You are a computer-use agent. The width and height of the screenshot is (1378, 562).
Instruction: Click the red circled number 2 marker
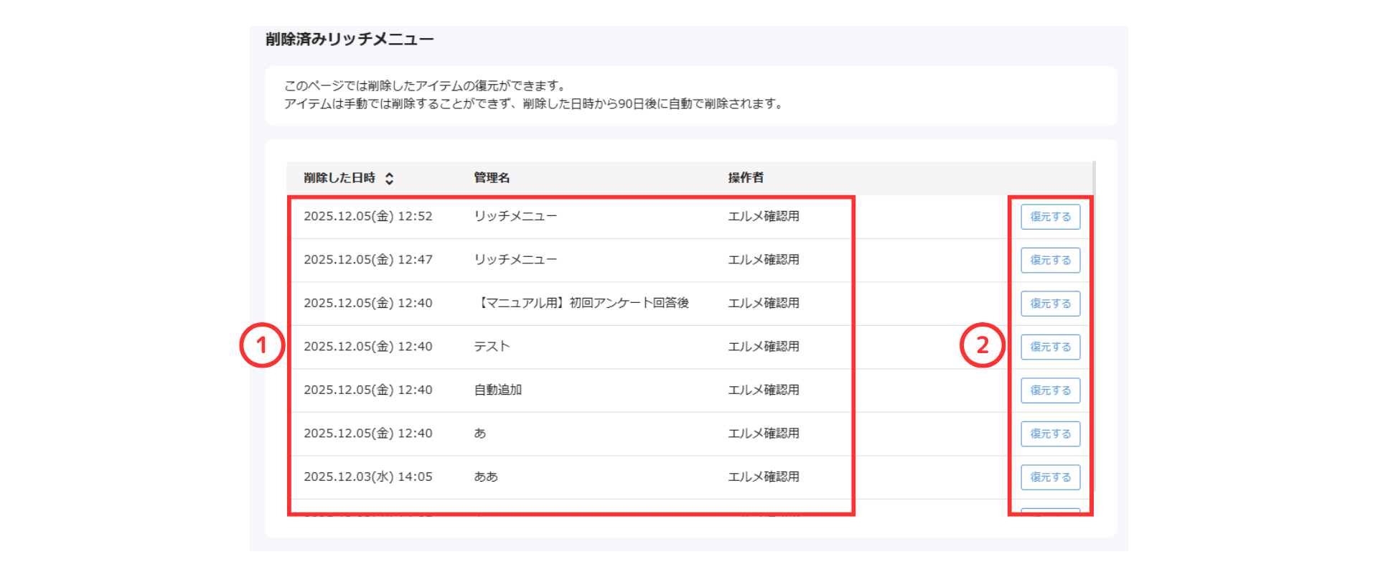(982, 345)
